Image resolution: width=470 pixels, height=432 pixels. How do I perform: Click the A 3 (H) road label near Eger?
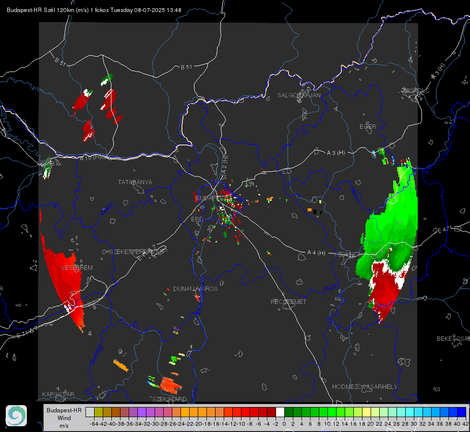pyautogui.click(x=336, y=153)
